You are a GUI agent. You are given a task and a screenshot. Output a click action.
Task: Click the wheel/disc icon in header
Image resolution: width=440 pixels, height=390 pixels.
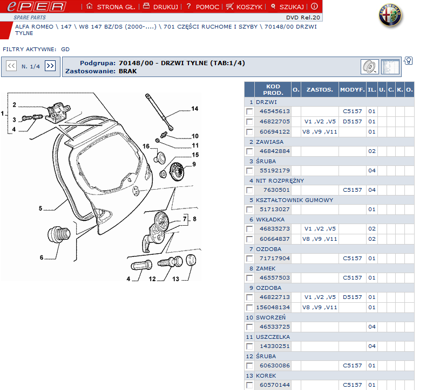[x=369, y=67]
